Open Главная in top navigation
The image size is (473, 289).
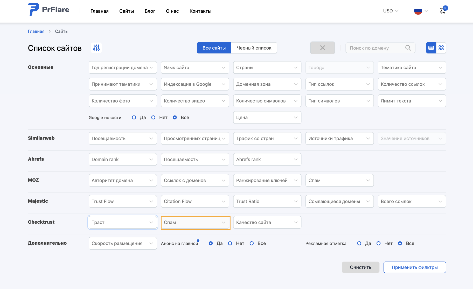coord(100,11)
